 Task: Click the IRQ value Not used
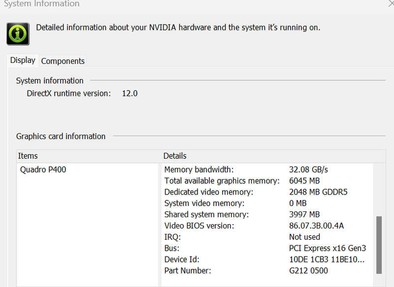304,237
